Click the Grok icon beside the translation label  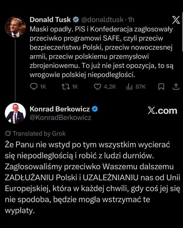[8, 133]
